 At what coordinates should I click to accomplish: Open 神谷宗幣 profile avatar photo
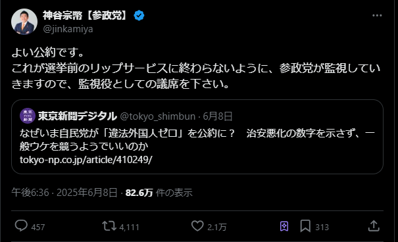pos(24,22)
